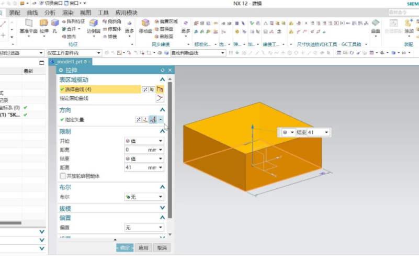The height and width of the screenshot is (261, 419).
Task: Click the curve icon for 指定原始曲线
Action: [160, 98]
